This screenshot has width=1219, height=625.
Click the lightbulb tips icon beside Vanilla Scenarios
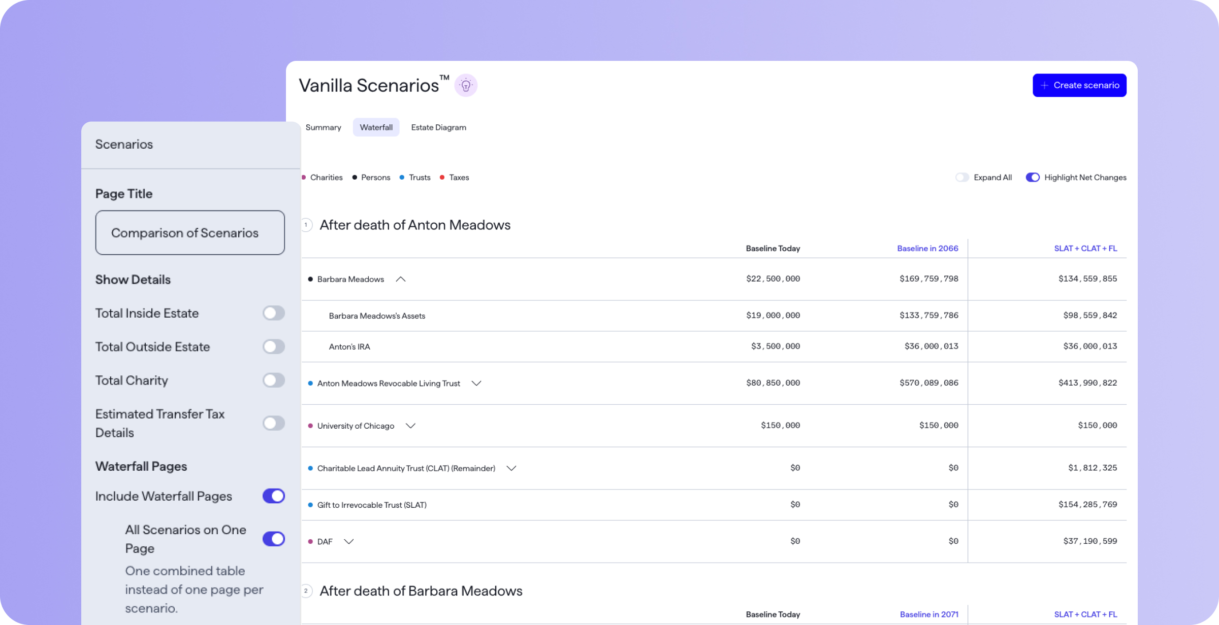click(x=466, y=85)
